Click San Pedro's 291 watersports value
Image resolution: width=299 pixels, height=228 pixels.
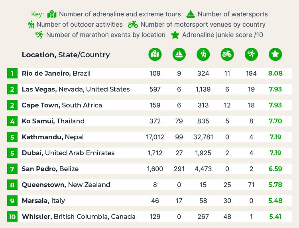(179, 169)
